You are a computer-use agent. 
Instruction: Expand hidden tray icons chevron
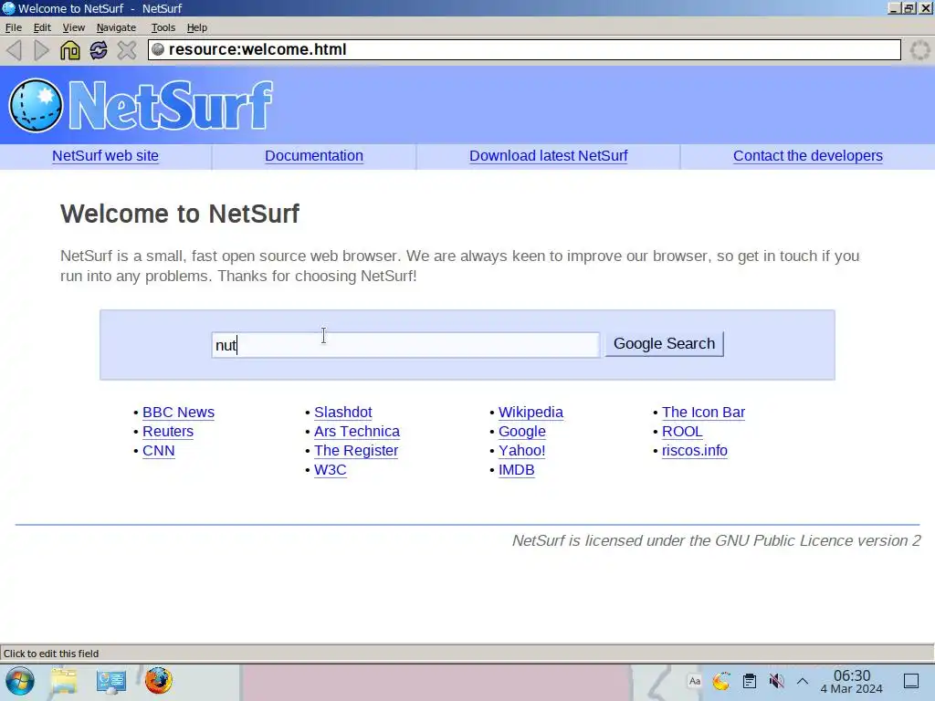point(803,681)
